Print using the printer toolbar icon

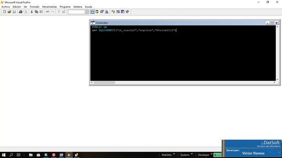point(21,12)
